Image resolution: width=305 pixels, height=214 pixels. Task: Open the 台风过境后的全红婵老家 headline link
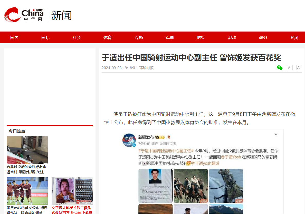point(26,169)
